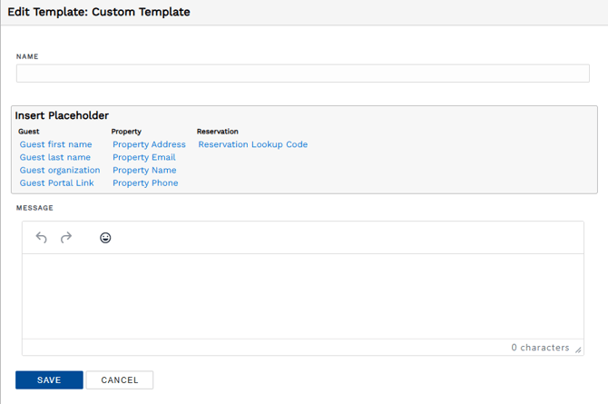Click the message editor resize handle
Screen dimensions: 608x404
click(578, 349)
